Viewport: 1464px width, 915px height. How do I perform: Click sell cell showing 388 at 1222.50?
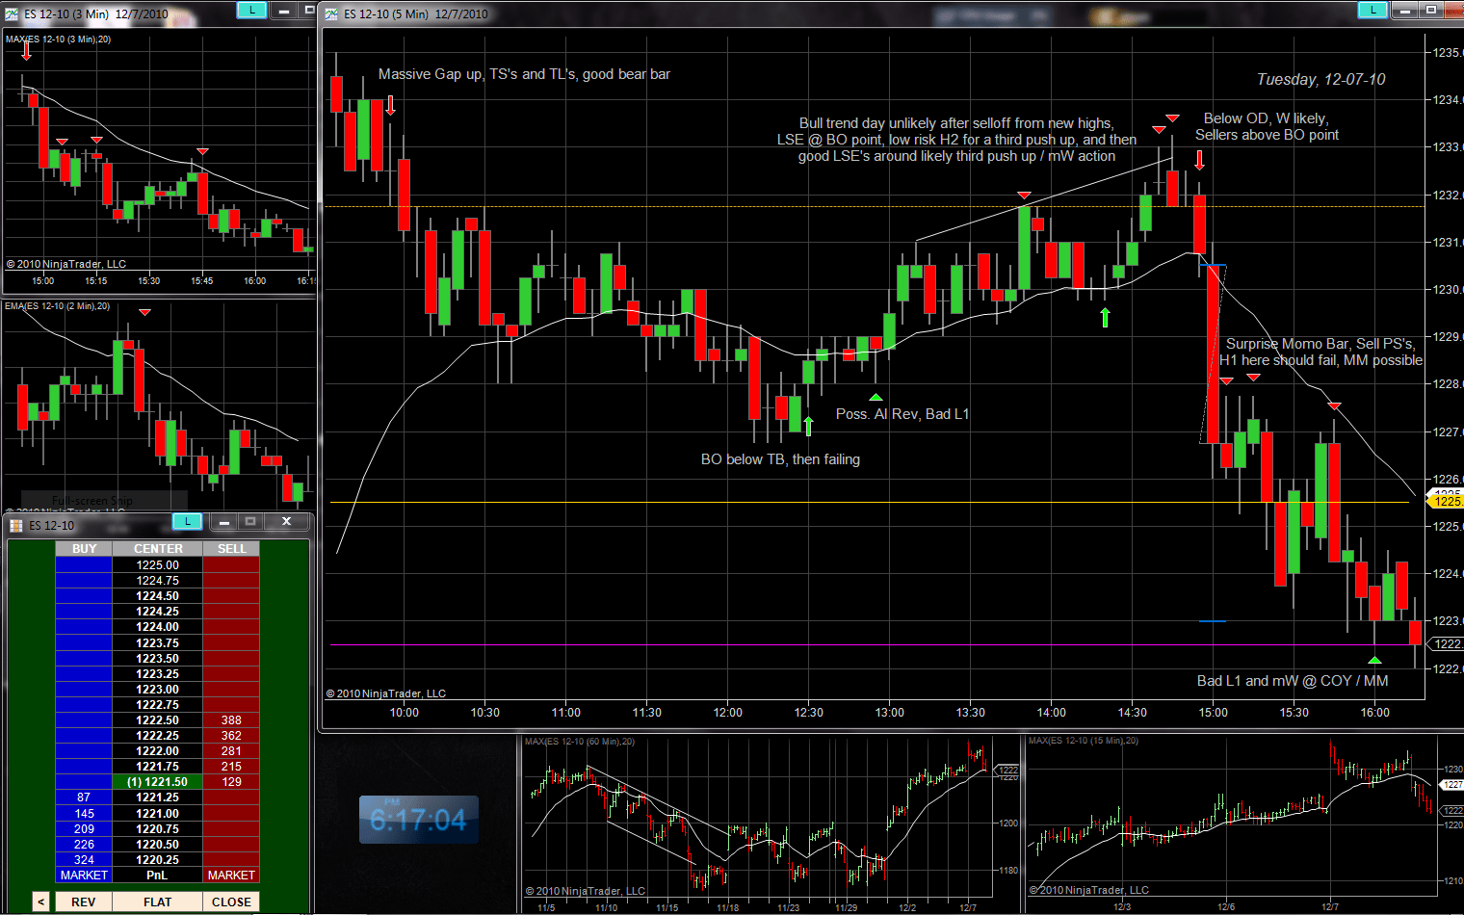(231, 719)
